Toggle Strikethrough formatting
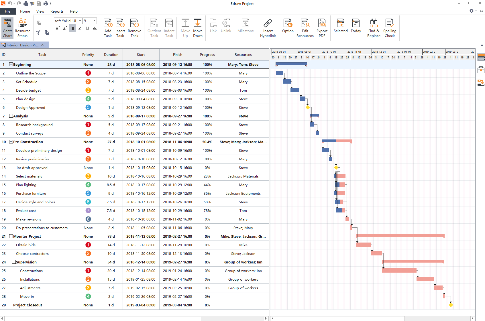485x321 pixels. click(x=95, y=28)
